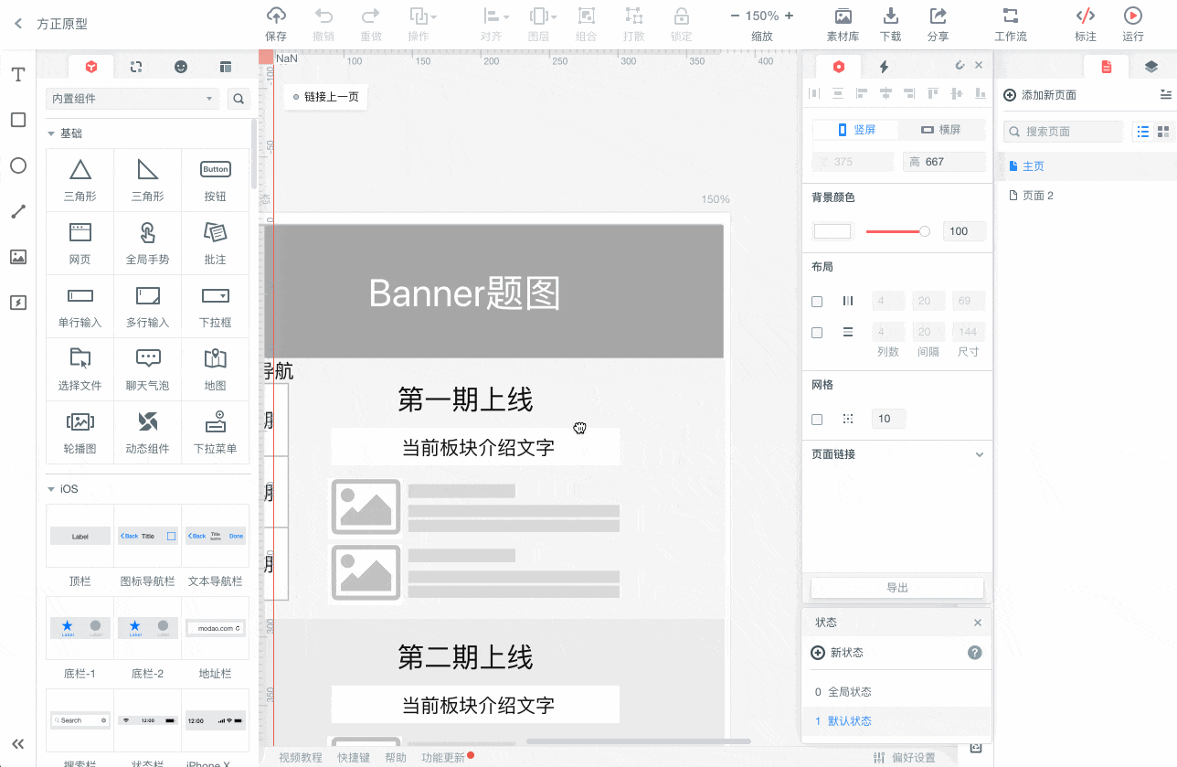Enable the column layout checkbox
The image size is (1177, 767).
coord(817,301)
